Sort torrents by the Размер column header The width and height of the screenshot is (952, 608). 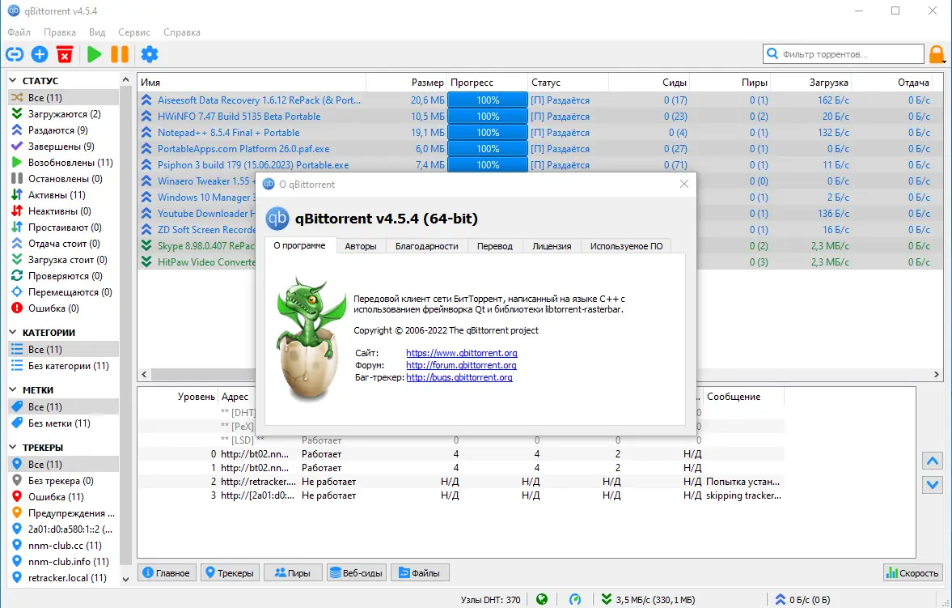pyautogui.click(x=407, y=82)
